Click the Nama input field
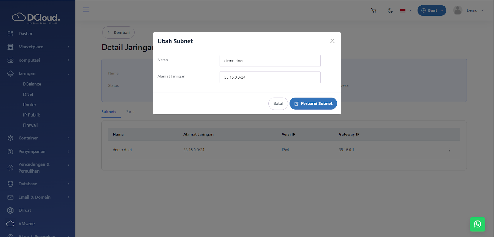 270,61
